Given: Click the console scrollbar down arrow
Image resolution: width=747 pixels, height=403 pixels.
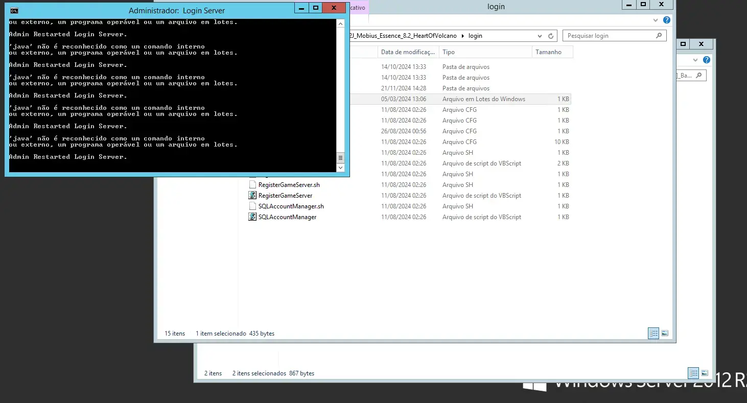Looking at the screenshot, I should [340, 167].
